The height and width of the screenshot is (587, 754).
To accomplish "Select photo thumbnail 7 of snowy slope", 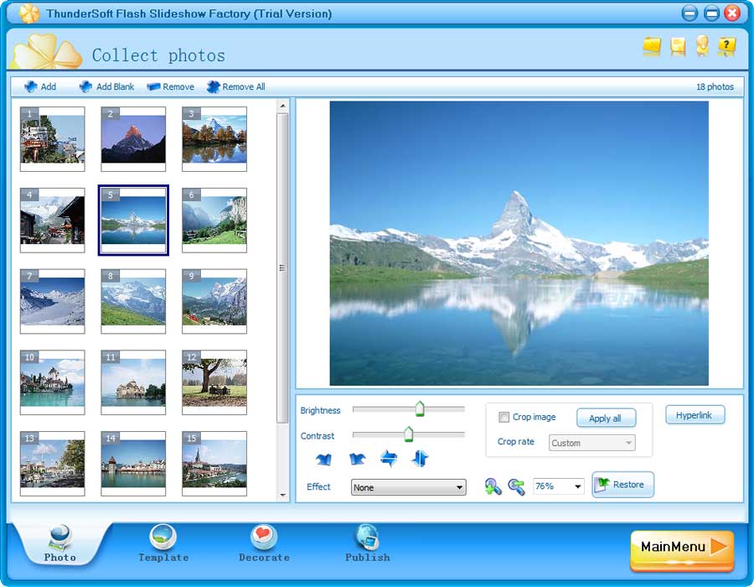I will (x=53, y=301).
